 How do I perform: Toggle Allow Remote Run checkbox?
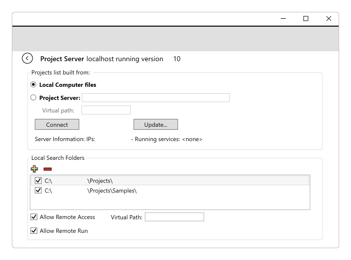tap(34, 230)
